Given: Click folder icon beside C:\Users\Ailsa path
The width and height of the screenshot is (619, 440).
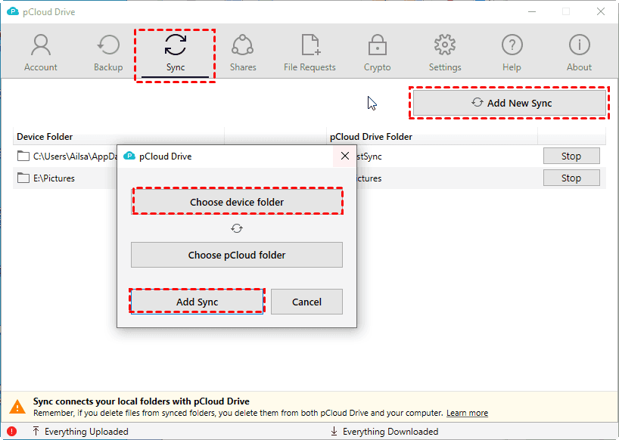Looking at the screenshot, I should (23, 156).
